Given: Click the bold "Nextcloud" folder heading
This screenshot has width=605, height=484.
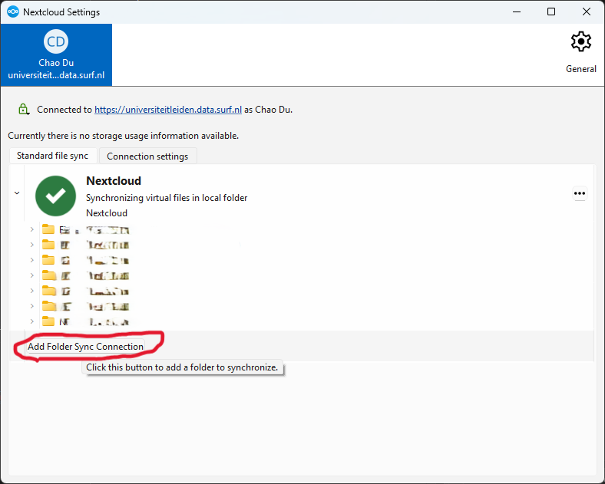Looking at the screenshot, I should pyautogui.click(x=114, y=181).
